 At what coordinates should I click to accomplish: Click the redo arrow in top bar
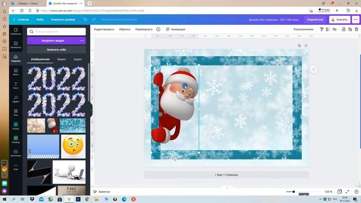(x=94, y=20)
